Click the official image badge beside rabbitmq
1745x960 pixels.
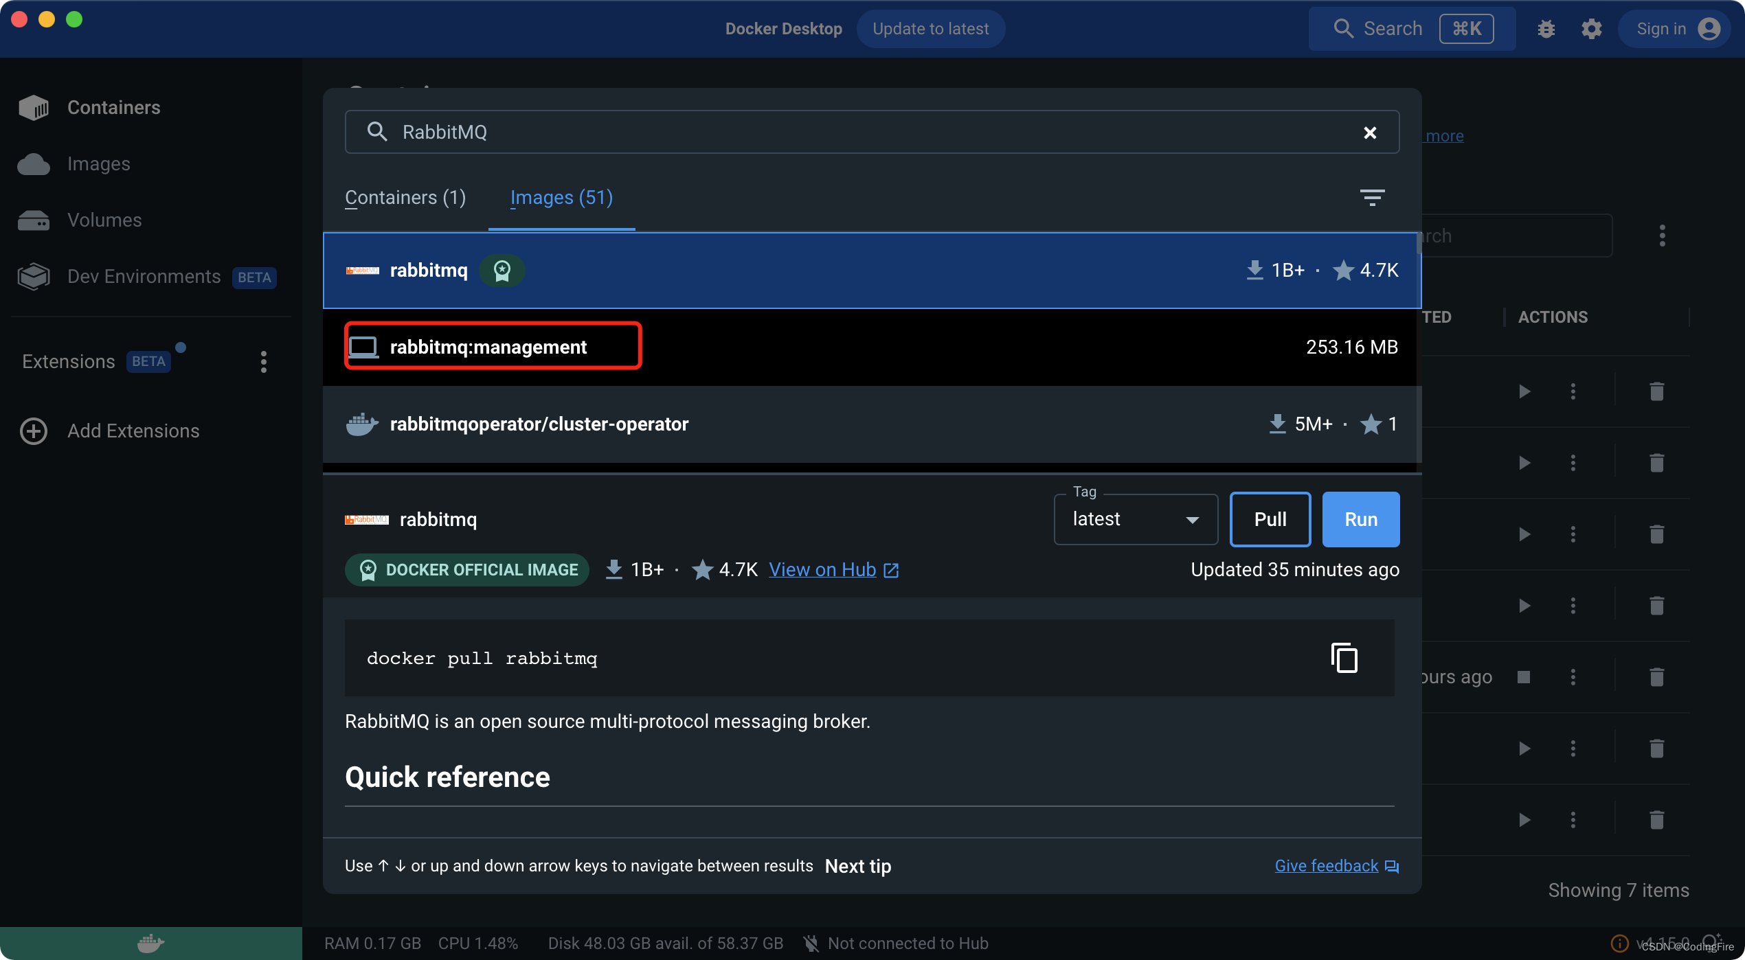click(x=502, y=271)
